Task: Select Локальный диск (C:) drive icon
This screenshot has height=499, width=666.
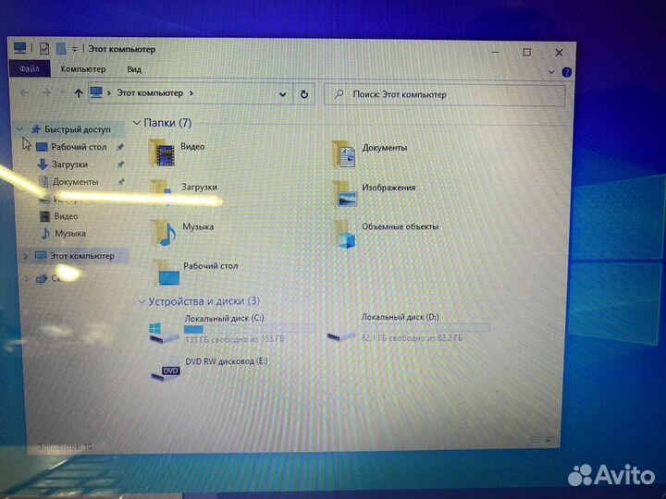Action: click(x=164, y=333)
